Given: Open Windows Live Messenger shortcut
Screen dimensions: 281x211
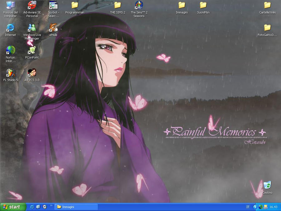Looking at the screenshot, I should [32, 32].
